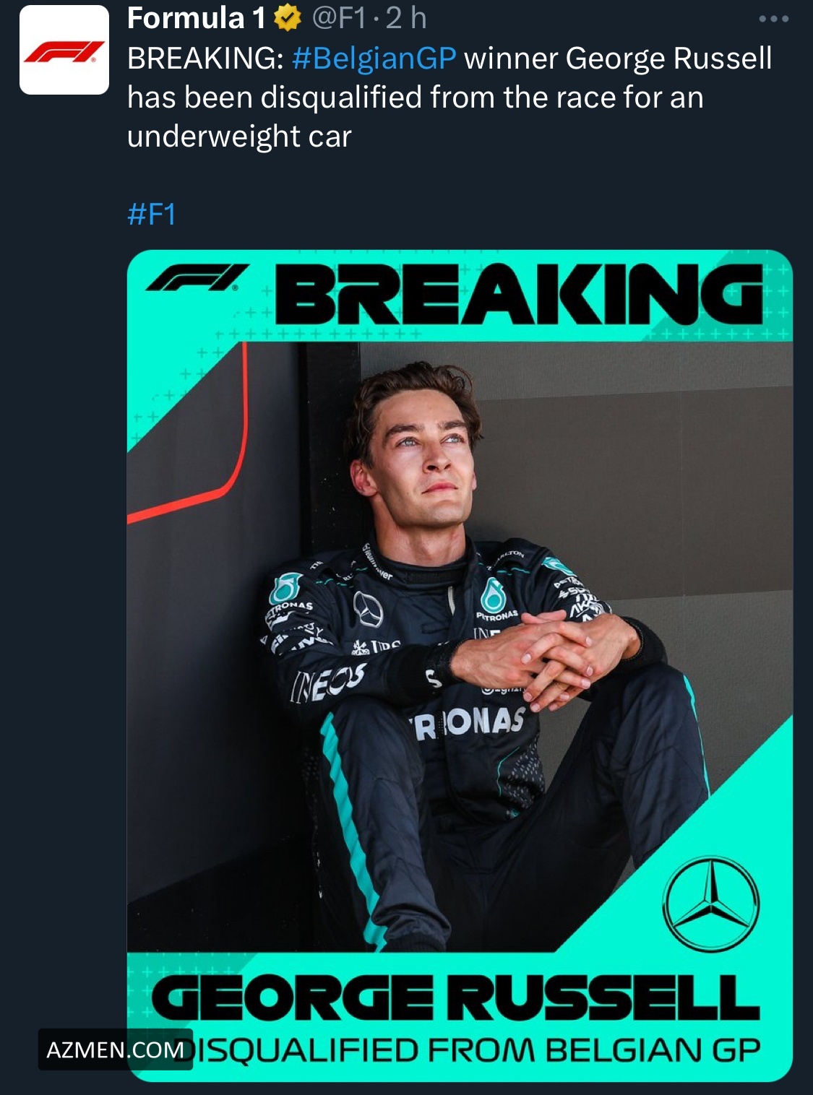Click the @F1 handle
813x1095 pixels.
click(338, 19)
